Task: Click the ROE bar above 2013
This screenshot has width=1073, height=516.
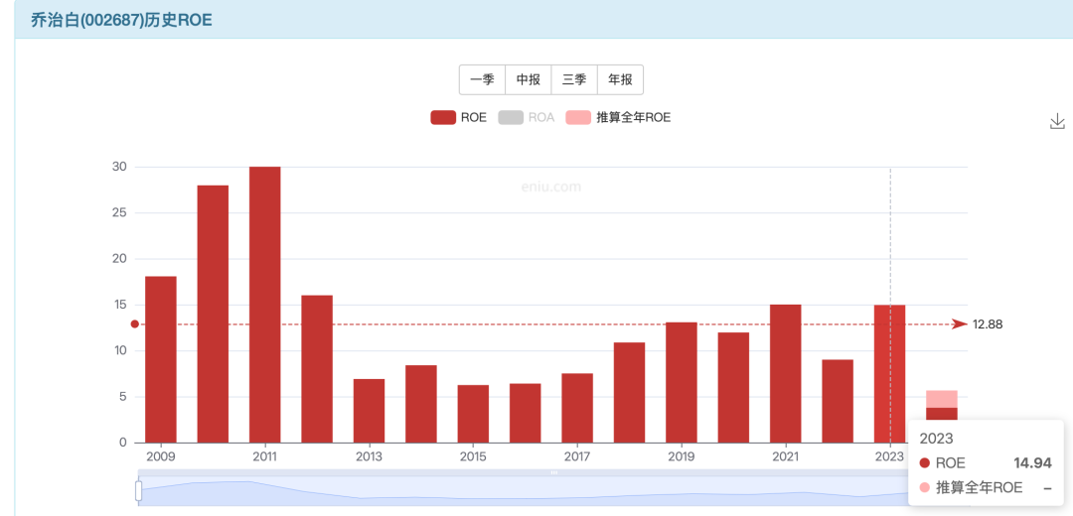Action: (369, 411)
